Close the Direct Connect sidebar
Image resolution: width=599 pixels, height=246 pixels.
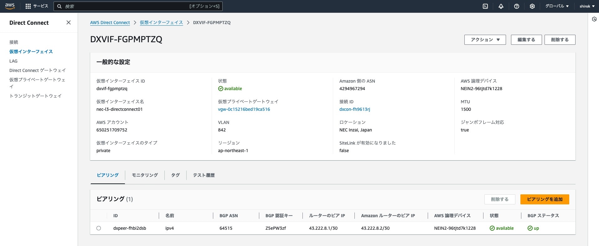[69, 23]
